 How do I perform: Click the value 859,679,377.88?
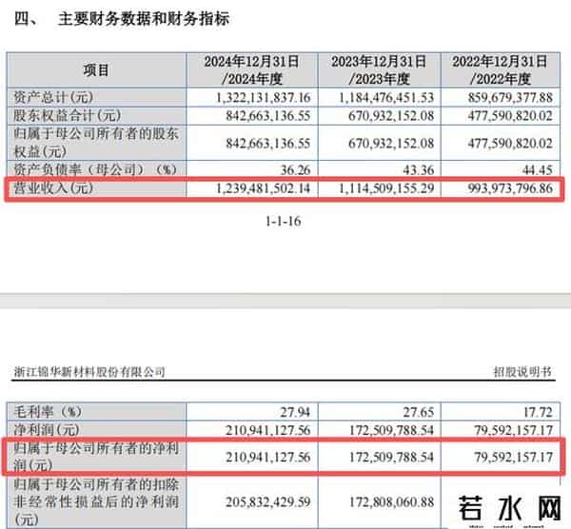pyautogui.click(x=510, y=98)
